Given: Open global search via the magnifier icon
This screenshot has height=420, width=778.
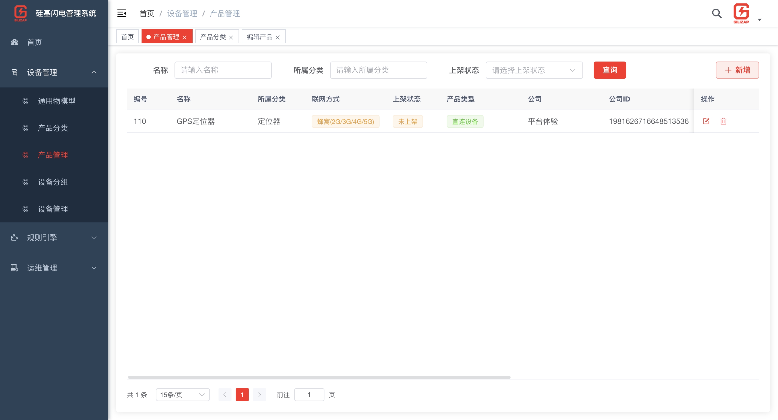Looking at the screenshot, I should click(x=716, y=13).
